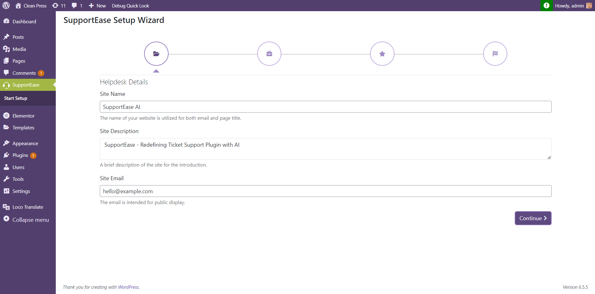This screenshot has height=294, width=595.
Task: Open Users menu
Action: (x=28, y=167)
